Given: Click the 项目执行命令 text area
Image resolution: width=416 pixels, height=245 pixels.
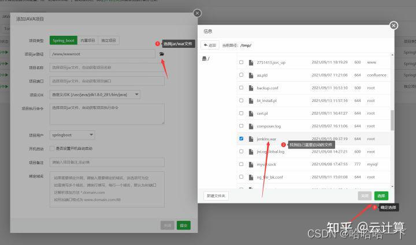Looking at the screenshot, I should click(x=107, y=114).
